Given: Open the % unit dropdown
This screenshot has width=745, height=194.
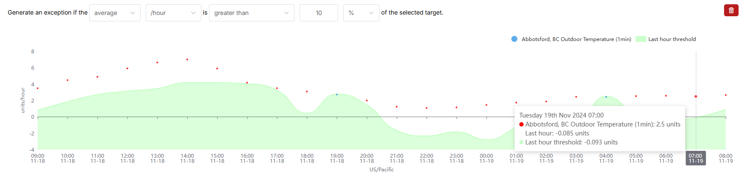Looking at the screenshot, I should click(x=361, y=13).
